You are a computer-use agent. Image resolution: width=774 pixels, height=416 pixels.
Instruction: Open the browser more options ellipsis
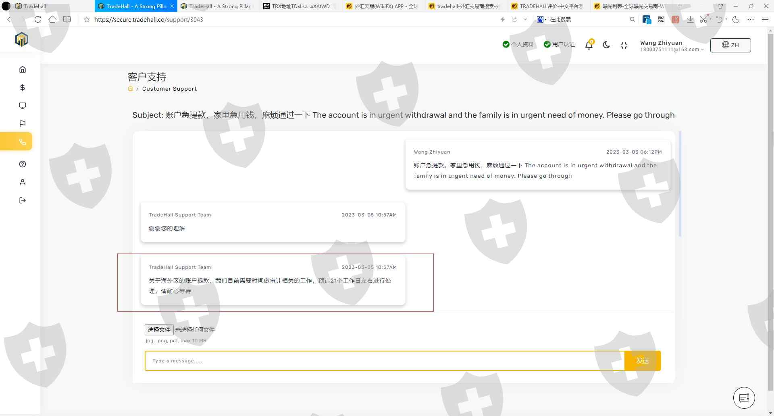click(x=751, y=19)
